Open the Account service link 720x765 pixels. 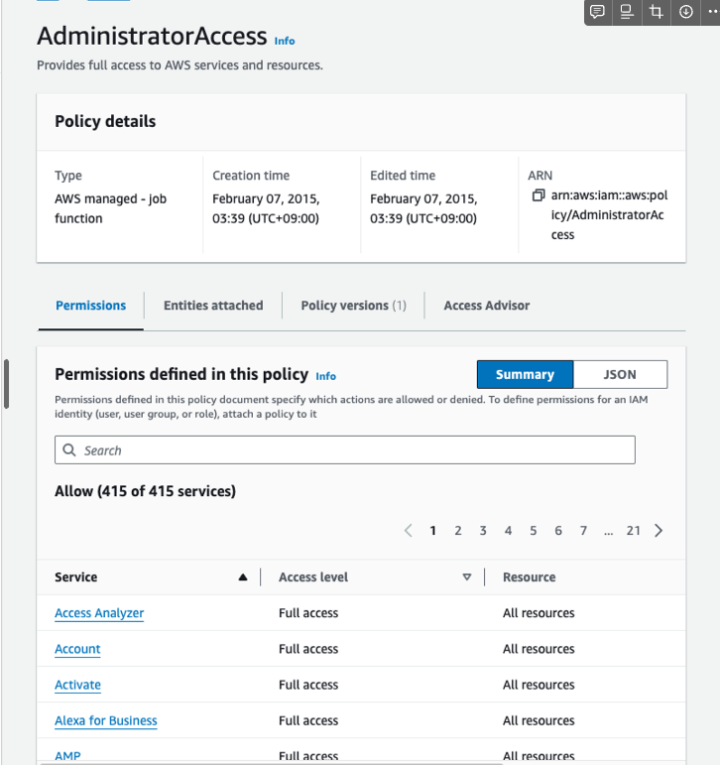click(x=77, y=649)
